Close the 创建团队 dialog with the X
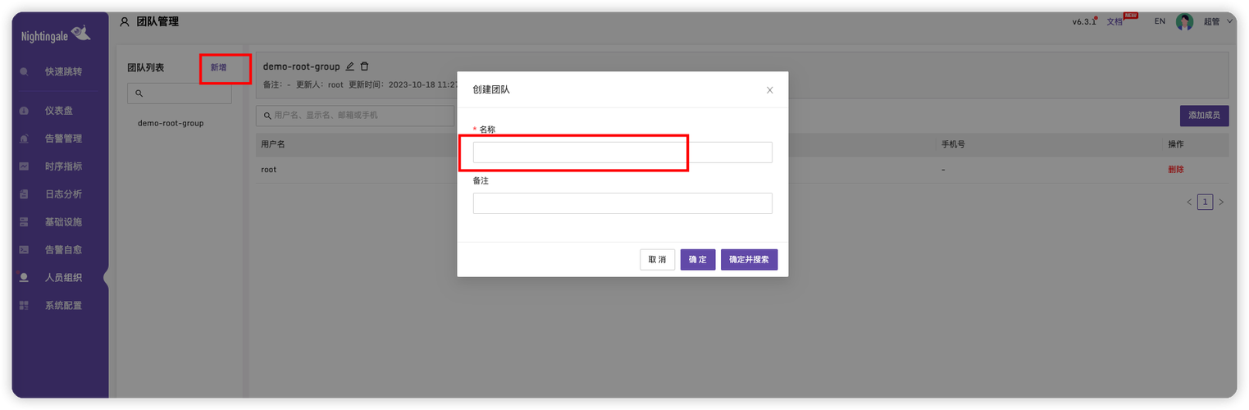The width and height of the screenshot is (1249, 410). pyautogui.click(x=769, y=90)
